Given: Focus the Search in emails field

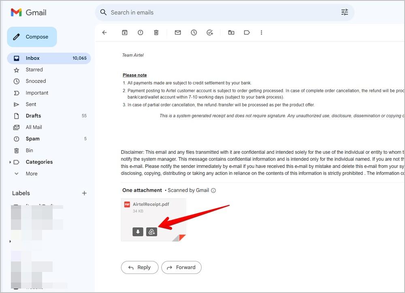Looking at the screenshot, I should pyautogui.click(x=225, y=13).
